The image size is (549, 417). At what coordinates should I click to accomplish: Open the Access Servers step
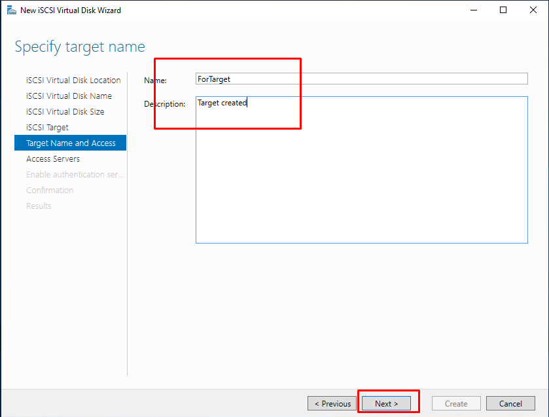53,158
